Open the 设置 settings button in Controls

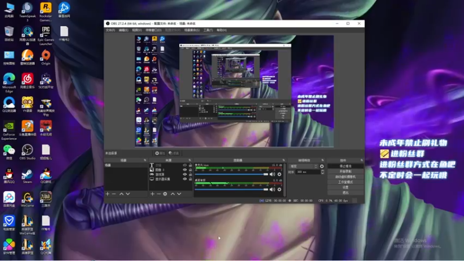(345, 187)
